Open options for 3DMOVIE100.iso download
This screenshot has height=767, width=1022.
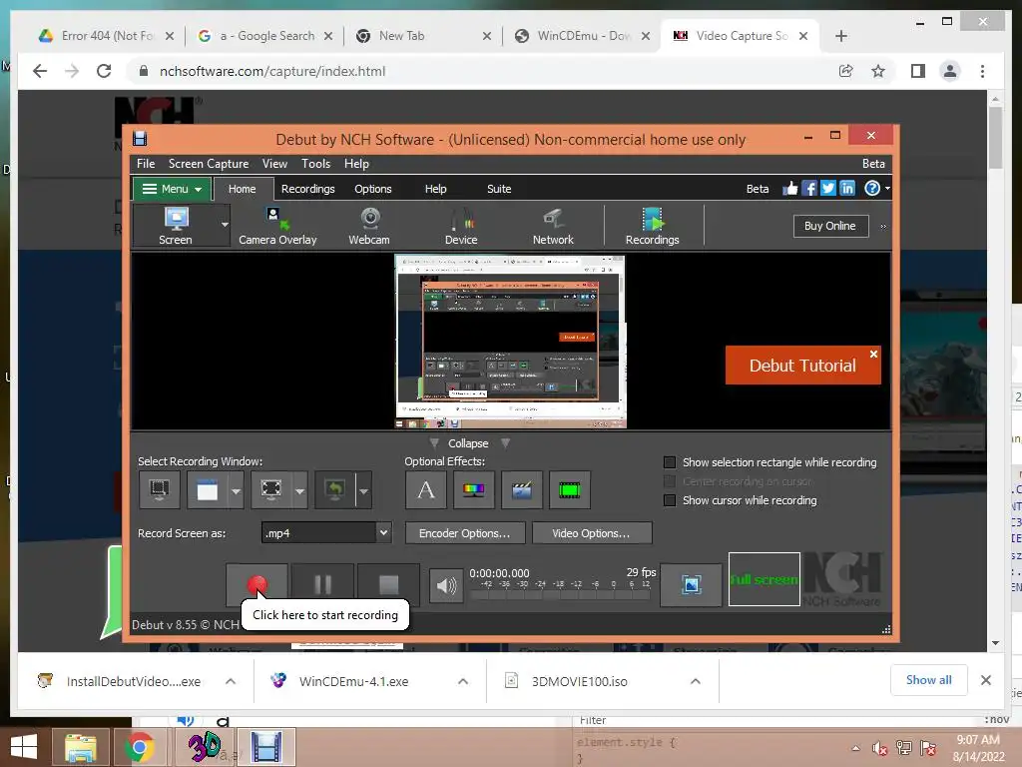click(x=696, y=681)
